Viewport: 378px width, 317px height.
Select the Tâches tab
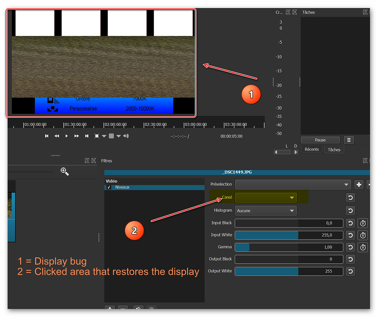click(334, 149)
